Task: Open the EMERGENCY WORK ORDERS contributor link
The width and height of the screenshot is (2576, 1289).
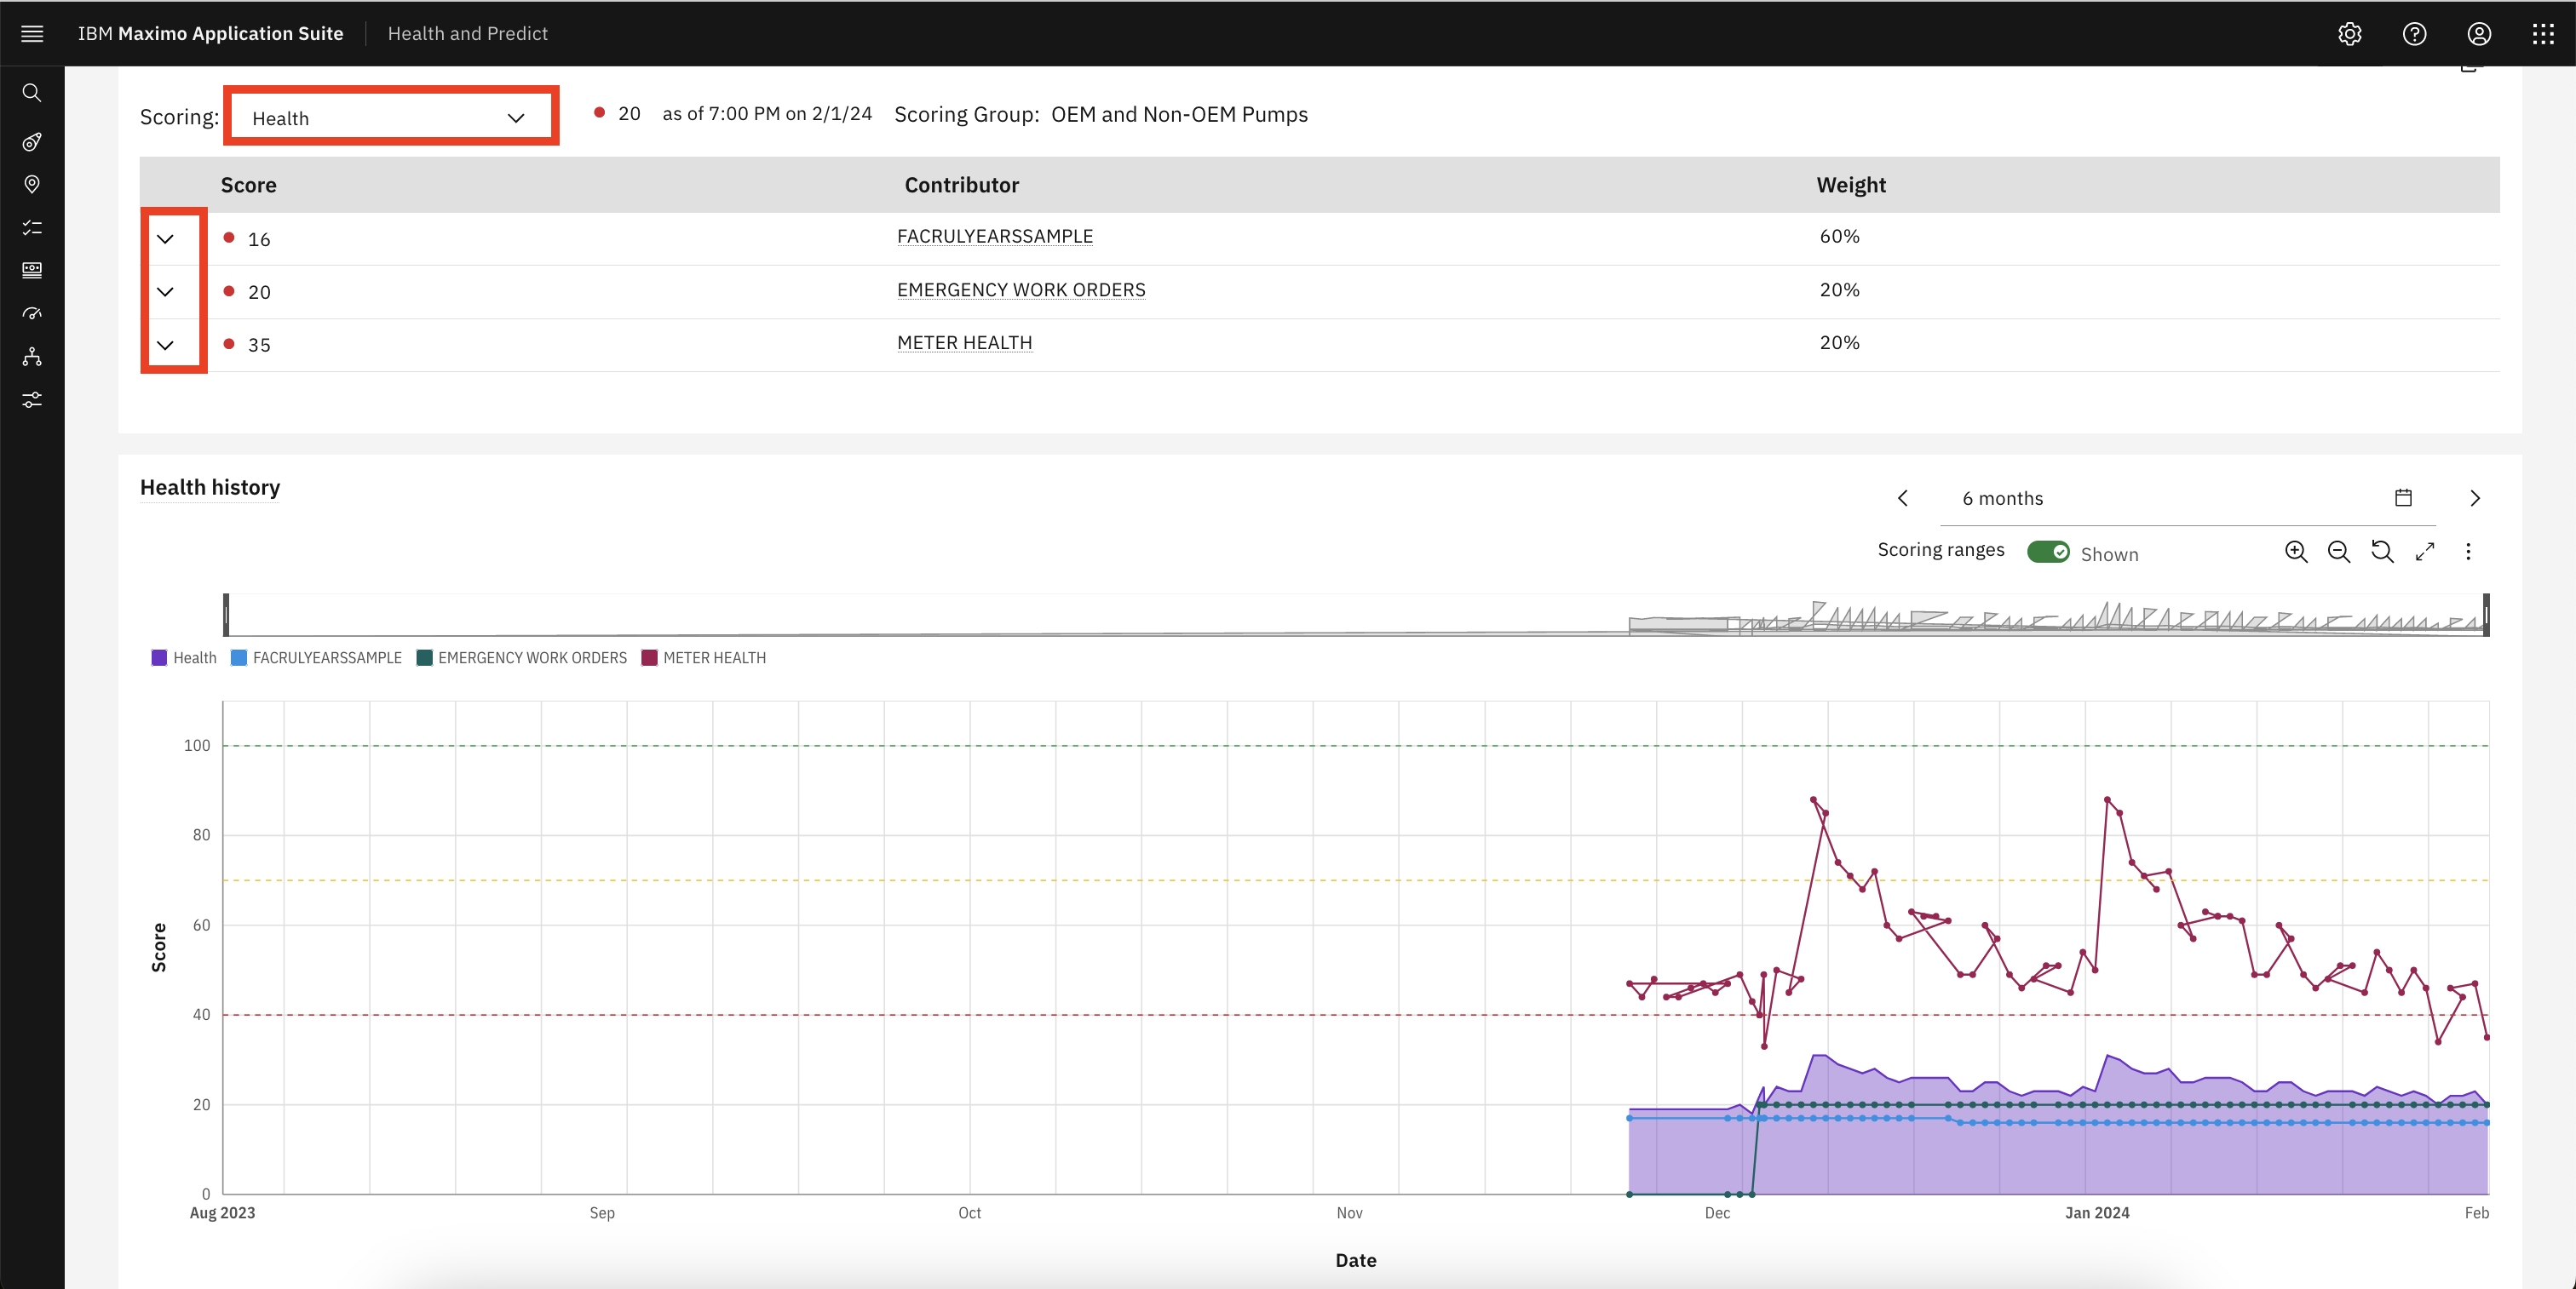Action: point(1021,289)
